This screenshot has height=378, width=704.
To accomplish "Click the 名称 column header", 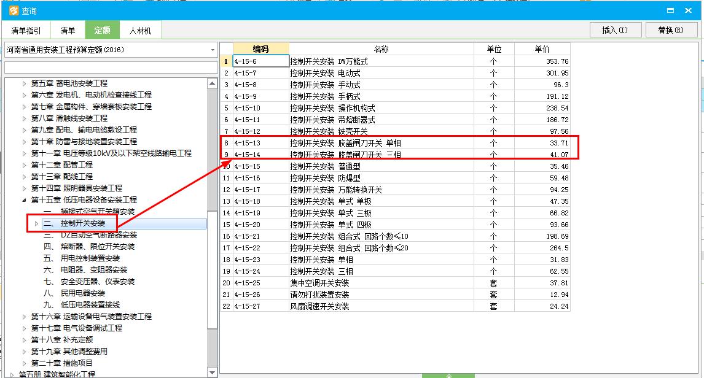I will [381, 49].
